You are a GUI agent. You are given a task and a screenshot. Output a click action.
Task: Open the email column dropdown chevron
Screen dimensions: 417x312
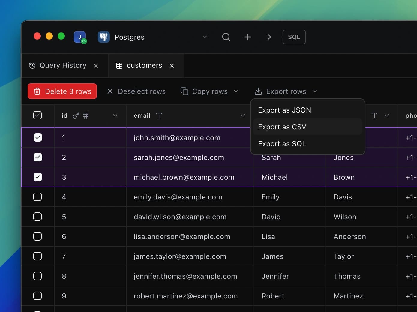[243, 115]
